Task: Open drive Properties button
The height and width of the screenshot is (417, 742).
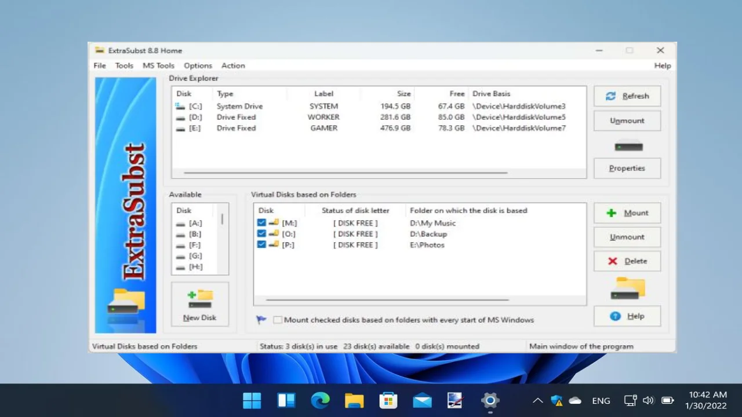Action: click(x=627, y=168)
